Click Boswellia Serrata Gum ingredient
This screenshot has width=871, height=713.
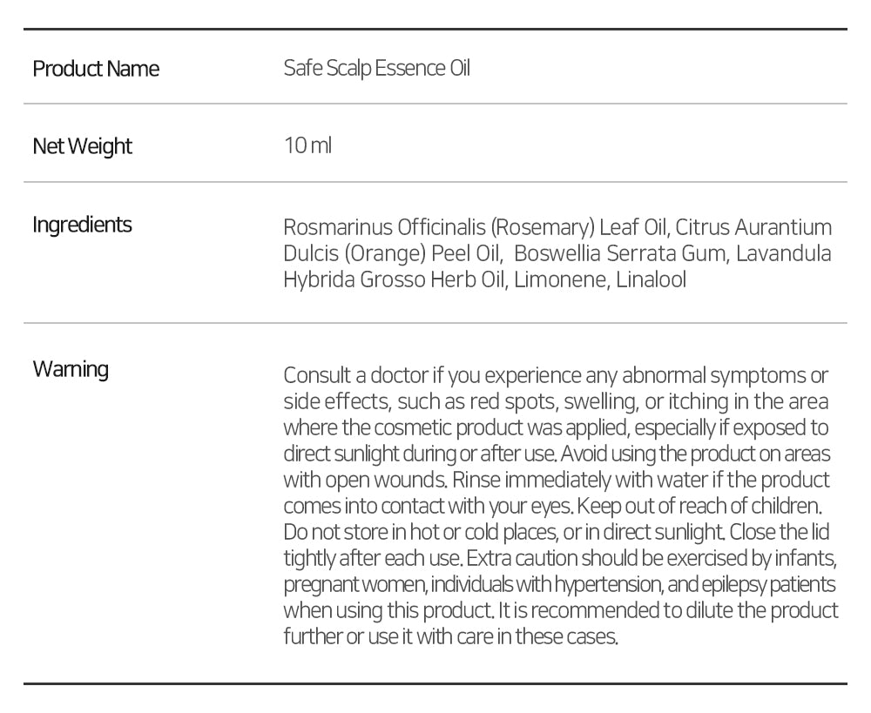(x=619, y=253)
